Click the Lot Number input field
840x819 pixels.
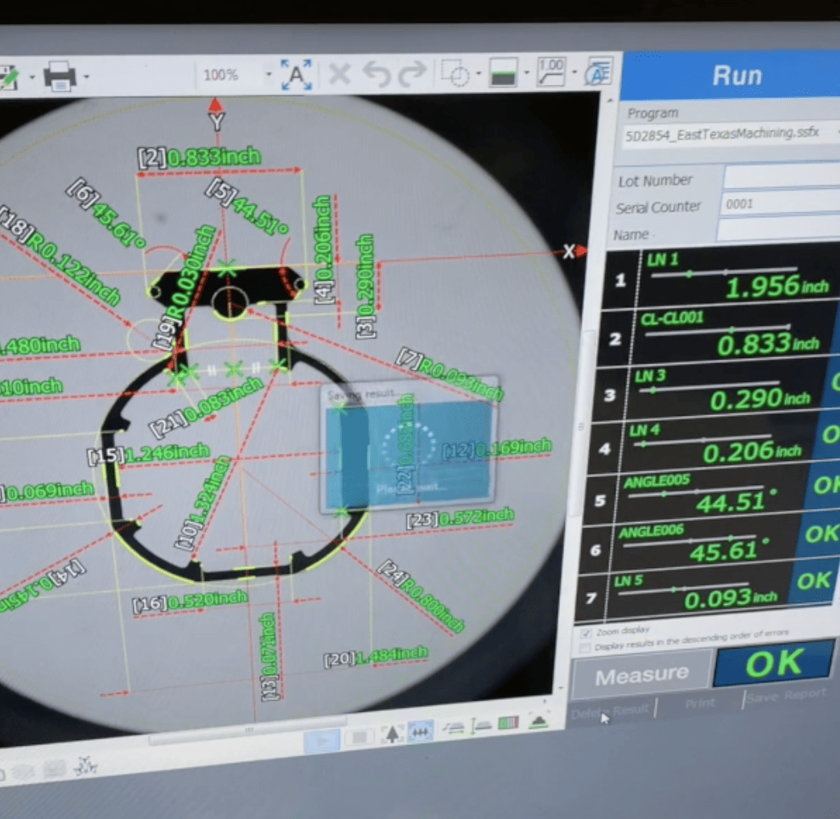782,176
